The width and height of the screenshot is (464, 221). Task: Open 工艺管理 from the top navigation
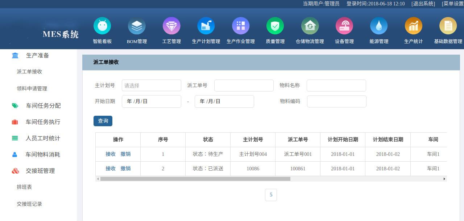pyautogui.click(x=171, y=26)
